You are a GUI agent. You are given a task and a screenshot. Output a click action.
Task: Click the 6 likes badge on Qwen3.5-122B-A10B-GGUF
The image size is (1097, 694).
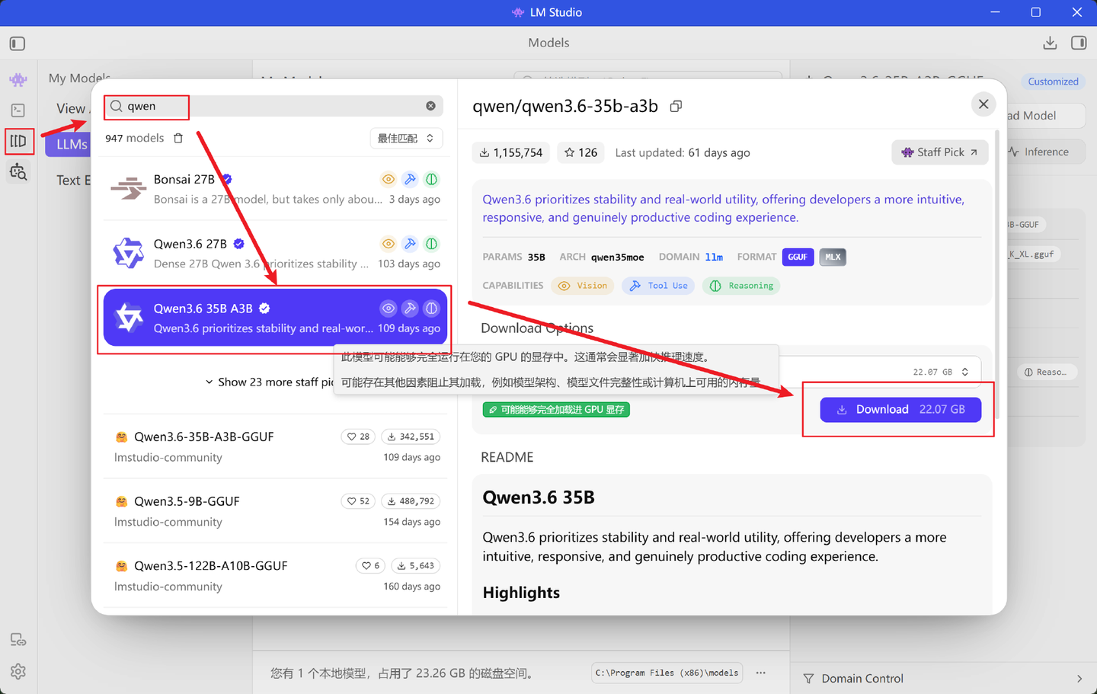pos(370,566)
